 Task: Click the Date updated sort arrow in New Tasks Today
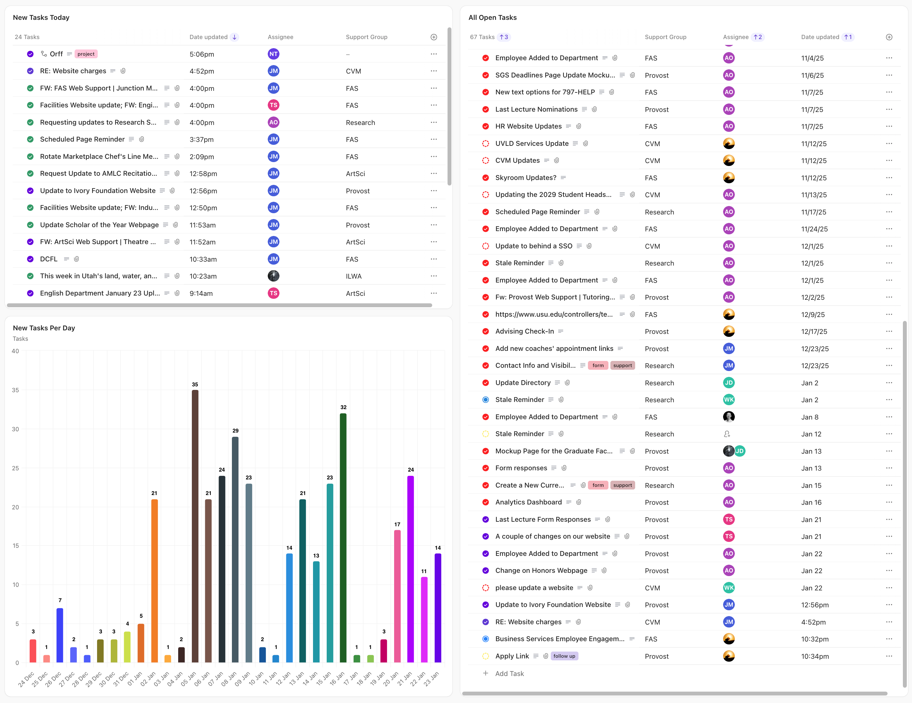234,37
